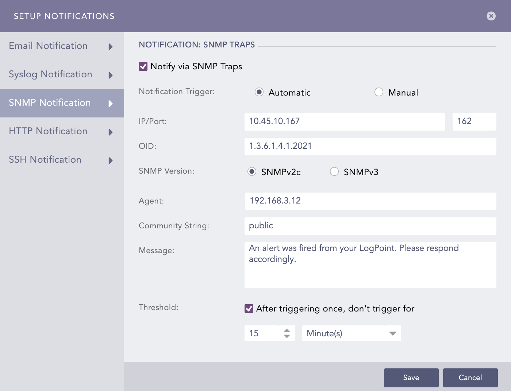This screenshot has height=391, width=511.
Task: Uncheck Notify via SNMP Traps
Action: tap(143, 66)
